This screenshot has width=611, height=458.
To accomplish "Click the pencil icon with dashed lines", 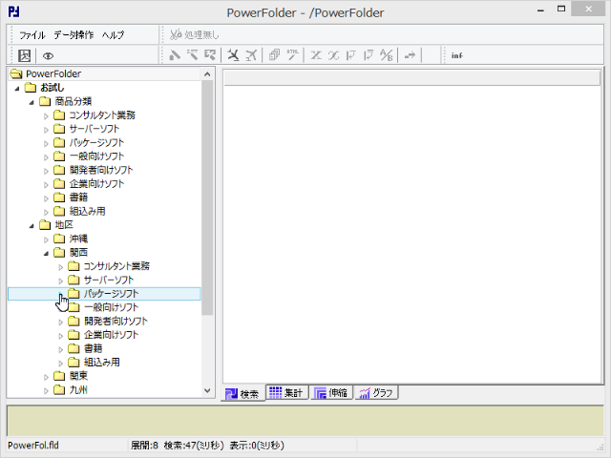I will 193,55.
